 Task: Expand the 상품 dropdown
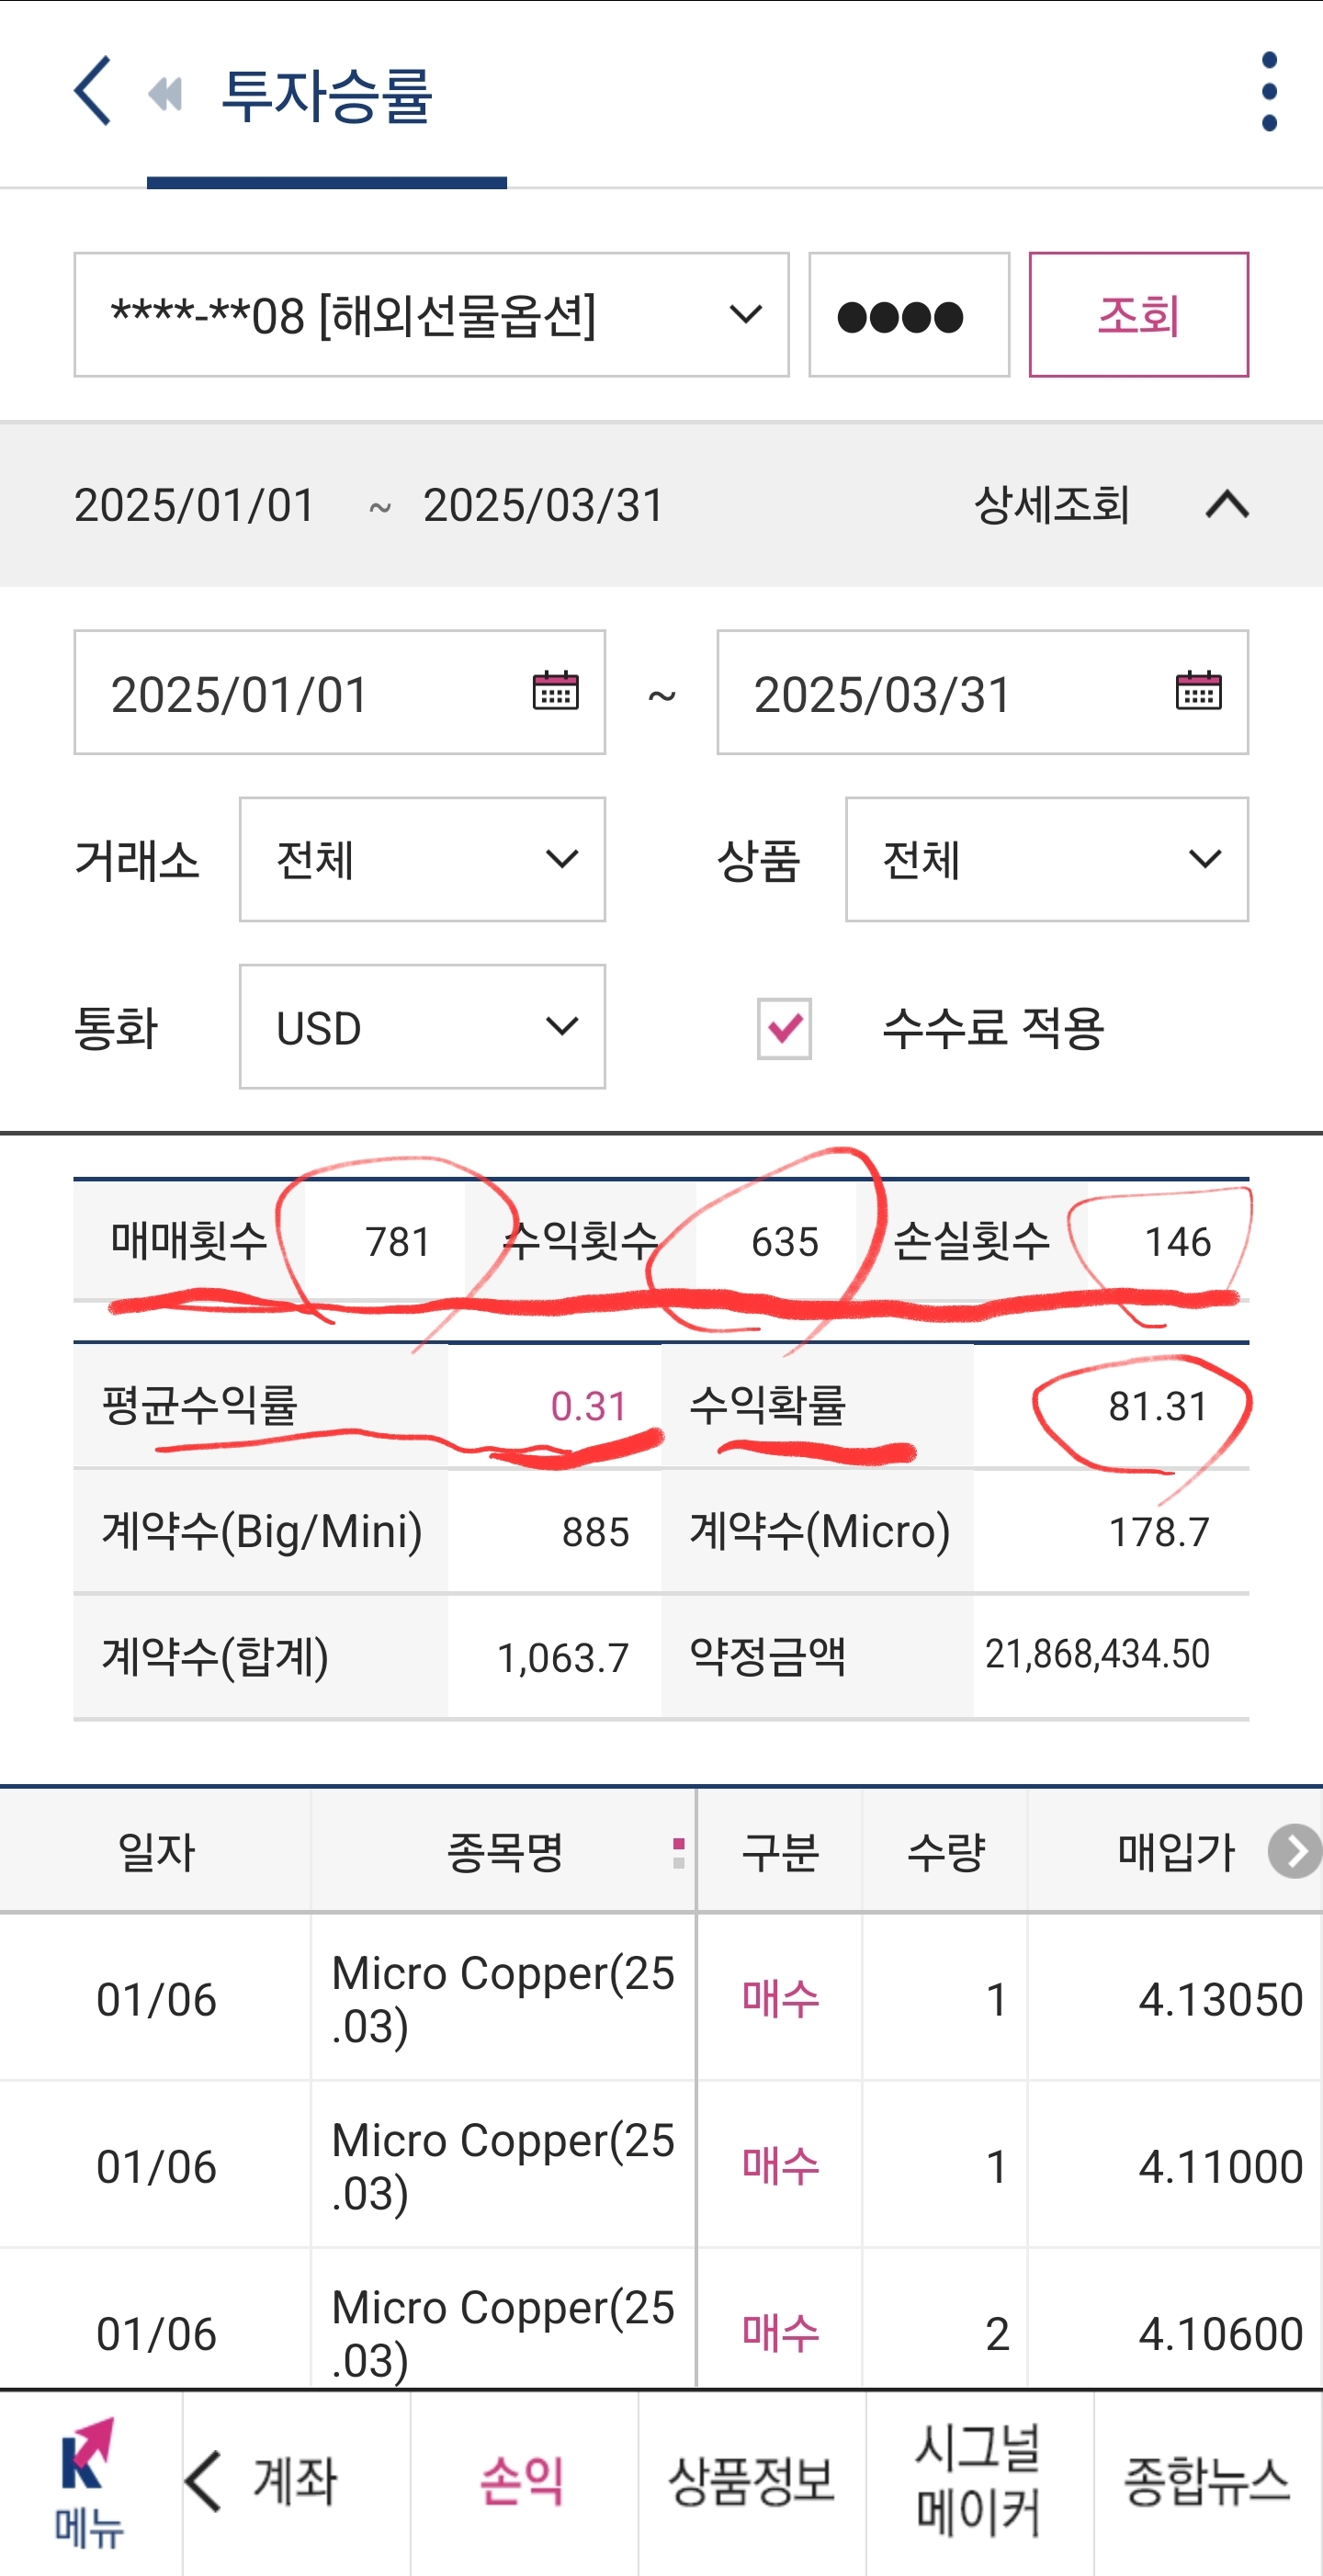1046,859
